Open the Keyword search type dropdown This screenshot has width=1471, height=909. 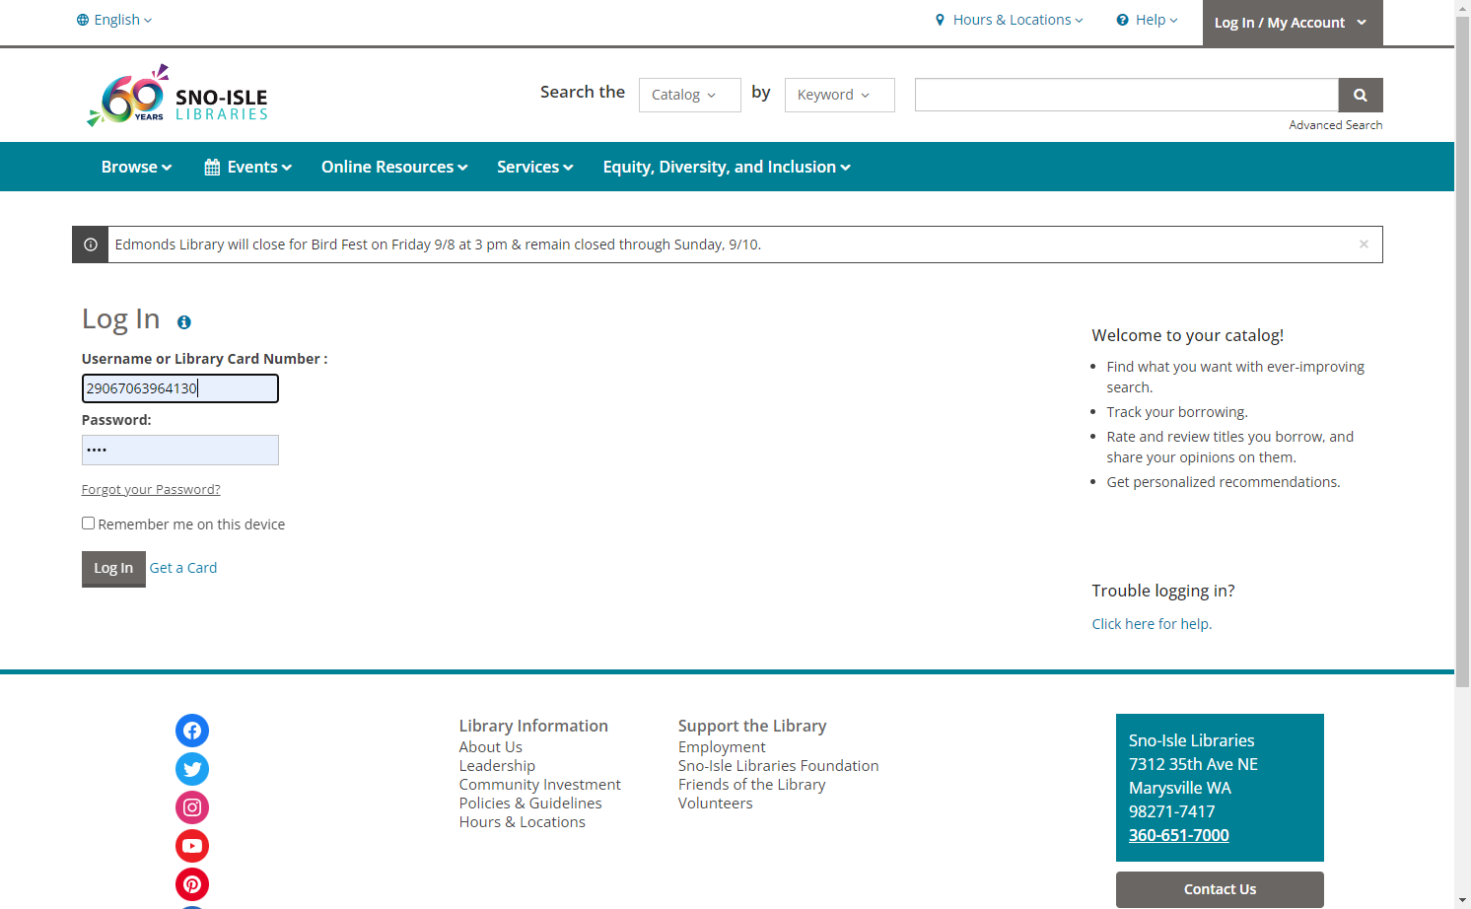click(x=840, y=95)
